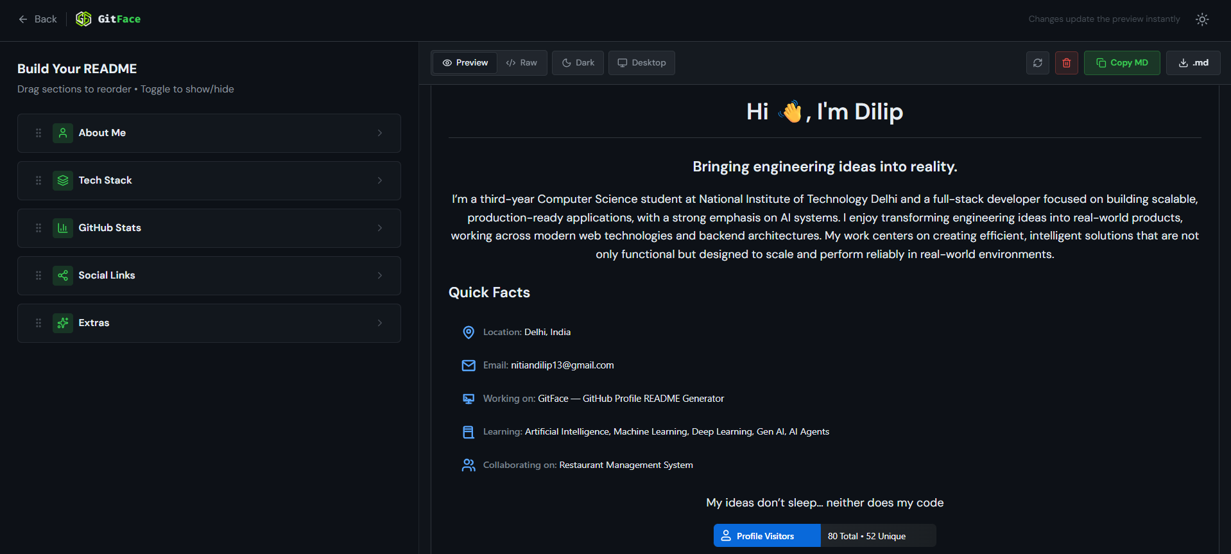Click the Tech Stack layers icon
The width and height of the screenshot is (1231, 554).
tap(63, 180)
